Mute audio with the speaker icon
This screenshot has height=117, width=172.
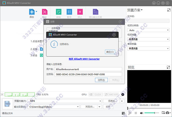pyautogui.click(x=142, y=113)
